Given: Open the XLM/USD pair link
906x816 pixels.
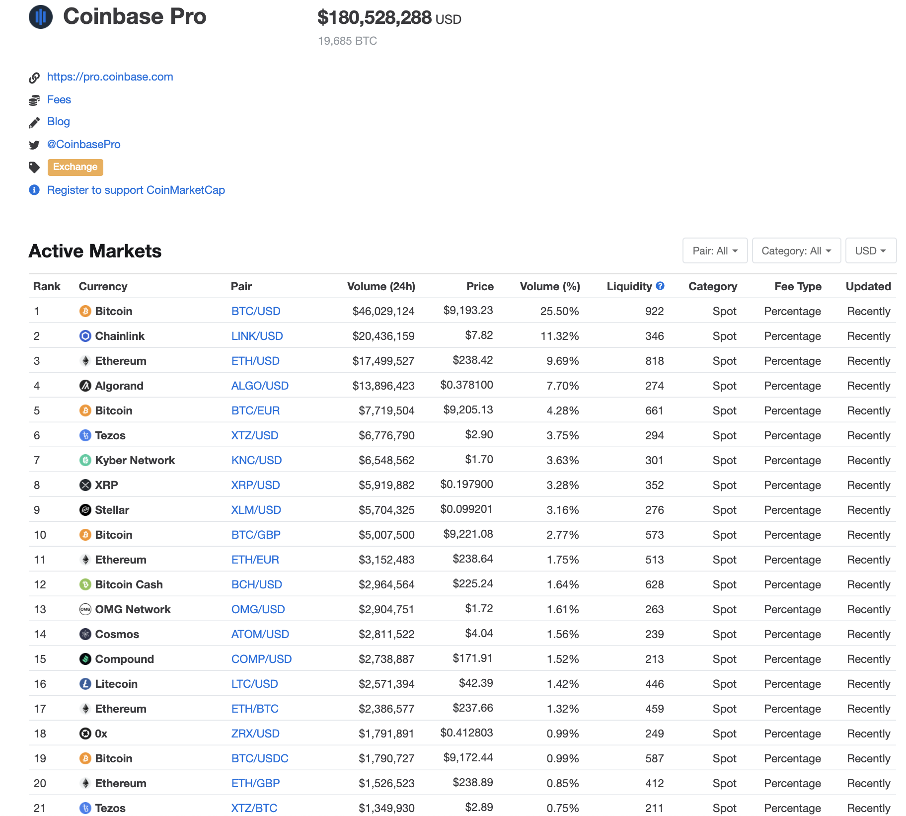Looking at the screenshot, I should pyautogui.click(x=256, y=510).
